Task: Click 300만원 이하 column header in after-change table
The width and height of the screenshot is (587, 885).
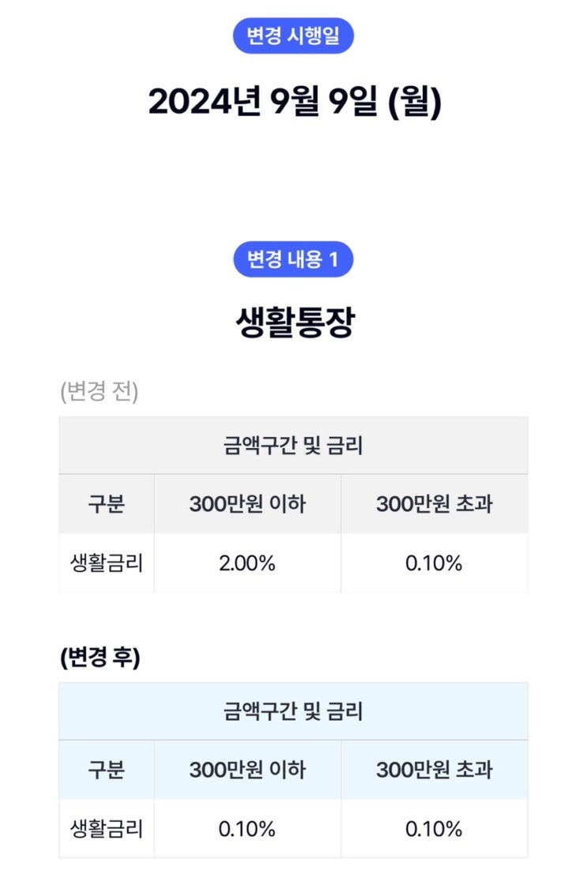Action: pos(247,770)
